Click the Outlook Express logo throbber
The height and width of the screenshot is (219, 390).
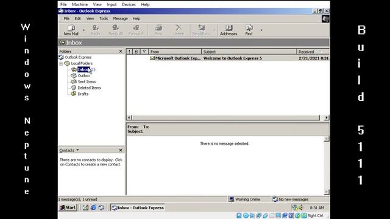tap(325, 19)
